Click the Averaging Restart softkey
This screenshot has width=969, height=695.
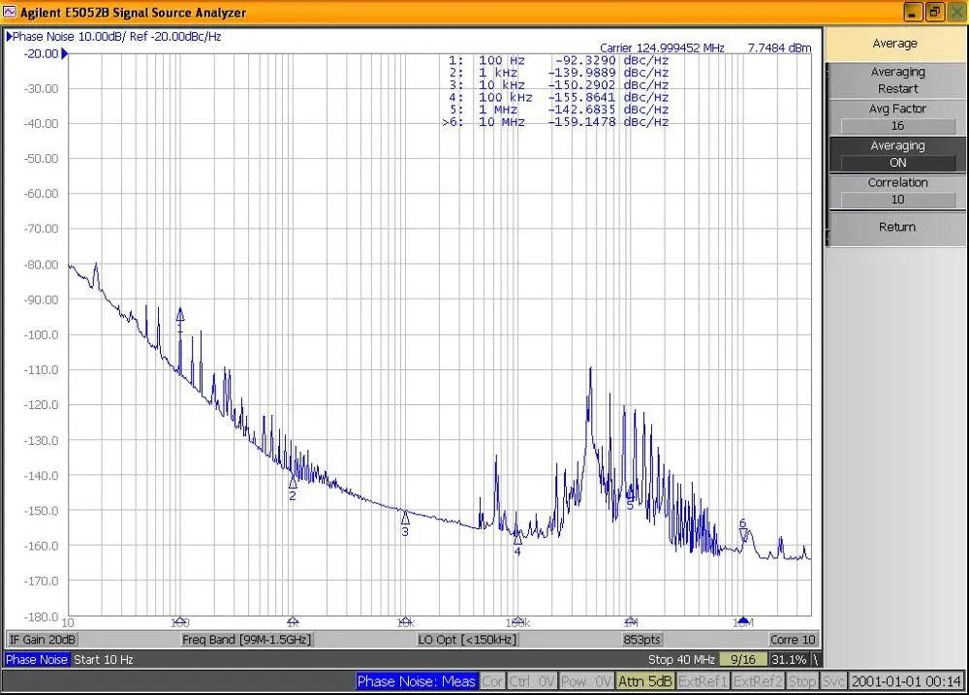[896, 80]
